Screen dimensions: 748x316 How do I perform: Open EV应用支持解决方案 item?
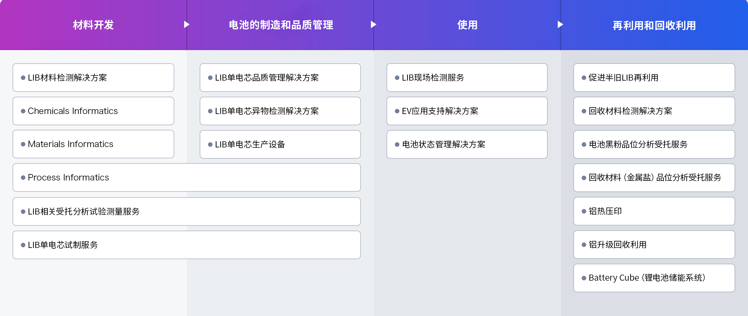click(467, 111)
